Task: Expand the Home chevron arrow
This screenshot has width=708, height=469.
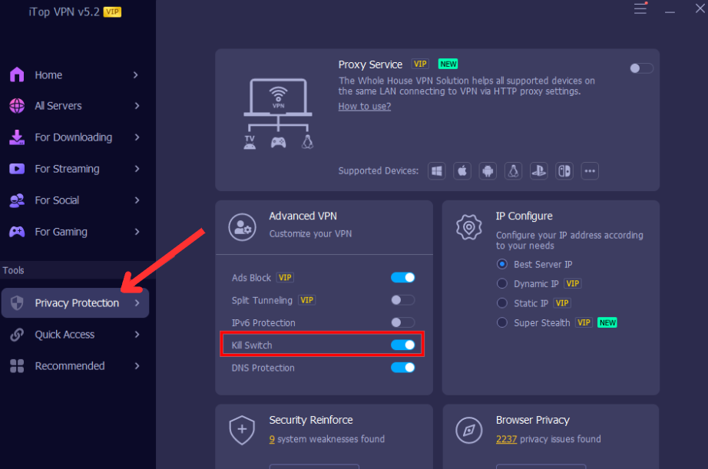Action: point(136,75)
